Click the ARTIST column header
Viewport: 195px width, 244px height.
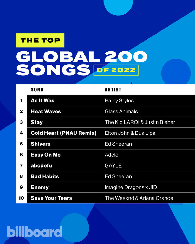pyautogui.click(x=113, y=90)
